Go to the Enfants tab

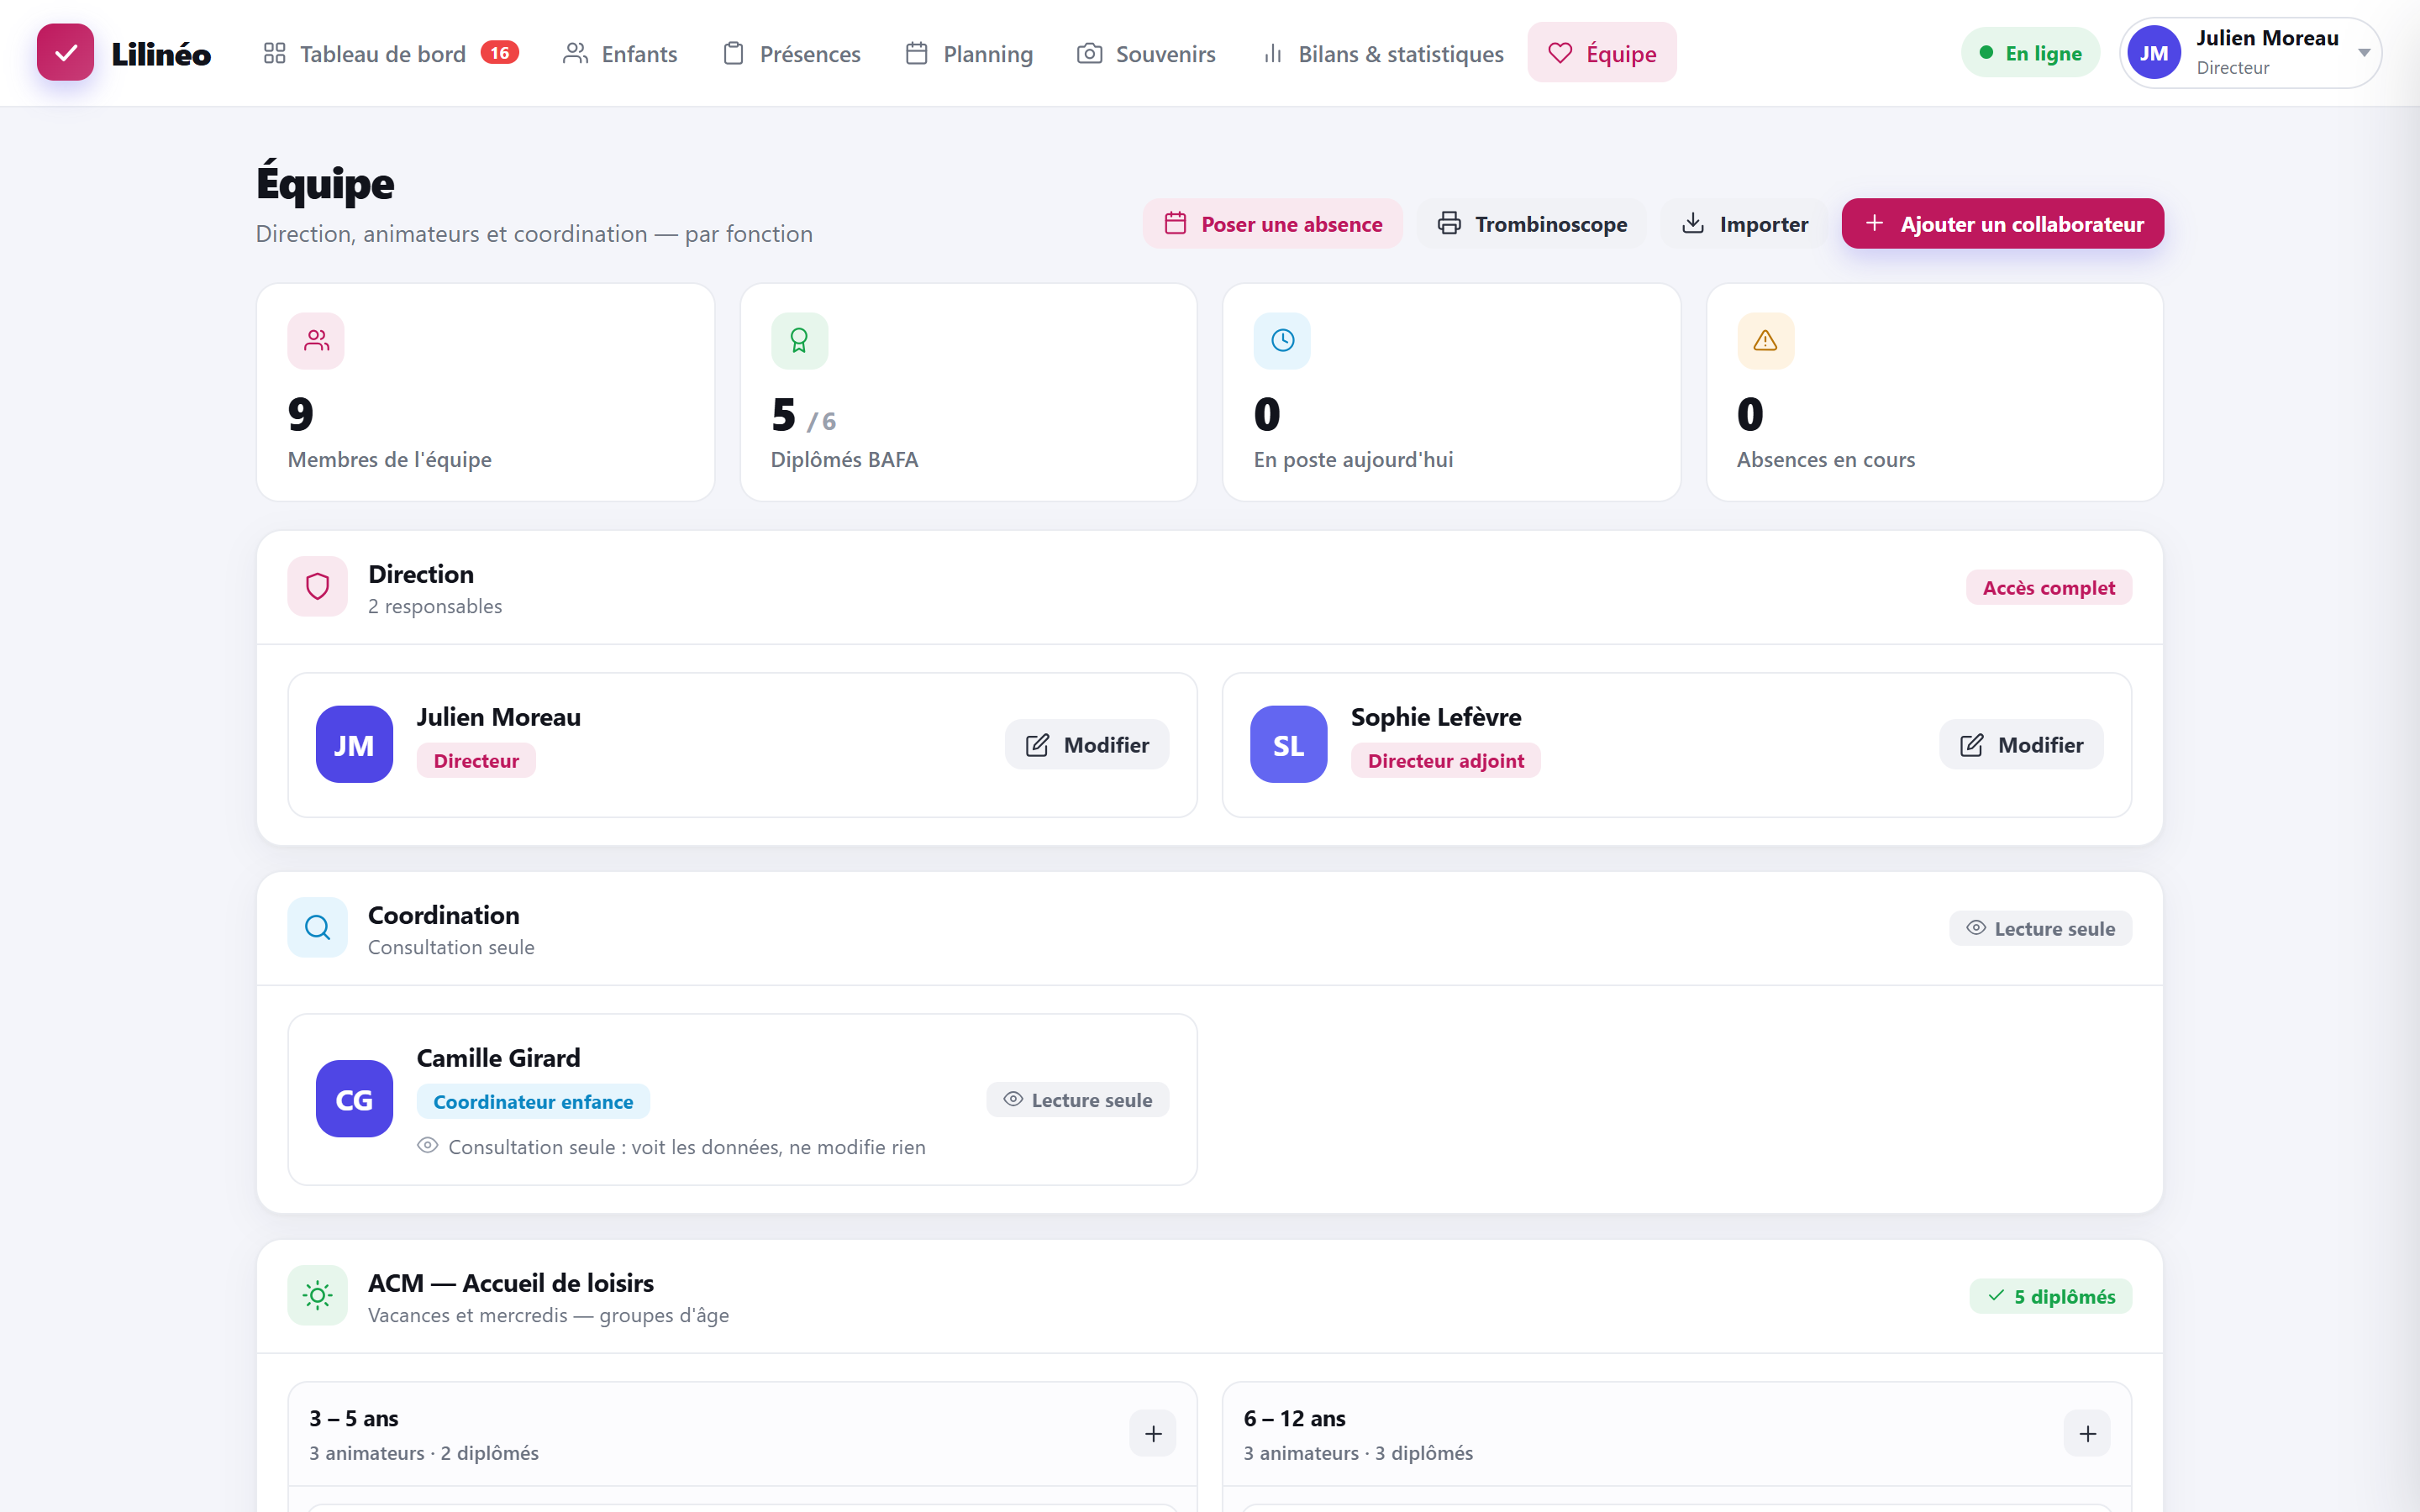click(620, 53)
